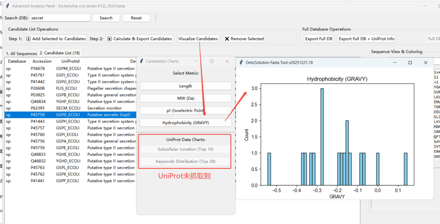This screenshot has height=224, width=440.
Task: Click the Database column header
Action: [x=17, y=61]
